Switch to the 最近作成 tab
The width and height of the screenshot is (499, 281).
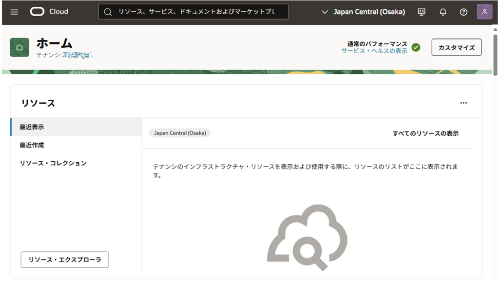point(32,145)
